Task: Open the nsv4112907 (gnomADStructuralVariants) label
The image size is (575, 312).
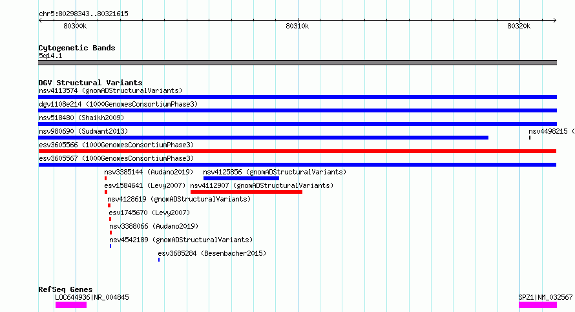Action: click(x=262, y=185)
